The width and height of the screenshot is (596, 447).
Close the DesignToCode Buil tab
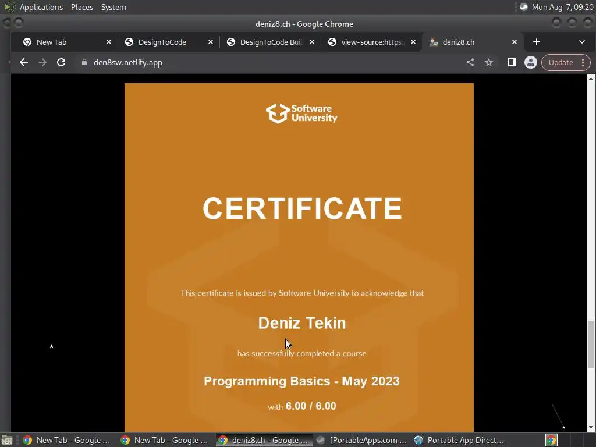coord(312,42)
